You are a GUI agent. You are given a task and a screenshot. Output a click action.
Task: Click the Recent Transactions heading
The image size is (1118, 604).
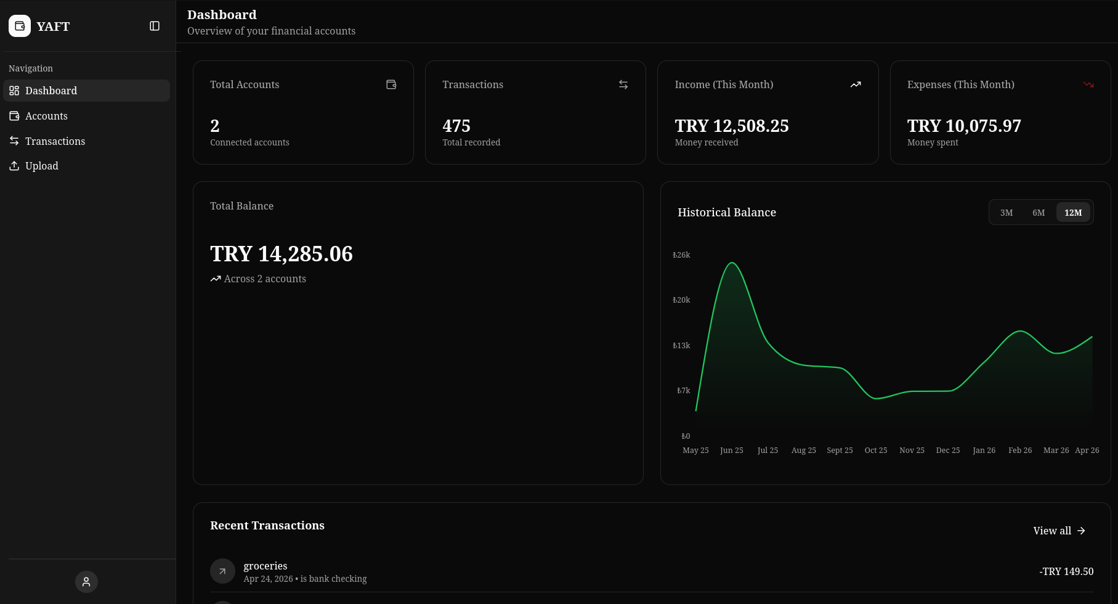(x=267, y=526)
